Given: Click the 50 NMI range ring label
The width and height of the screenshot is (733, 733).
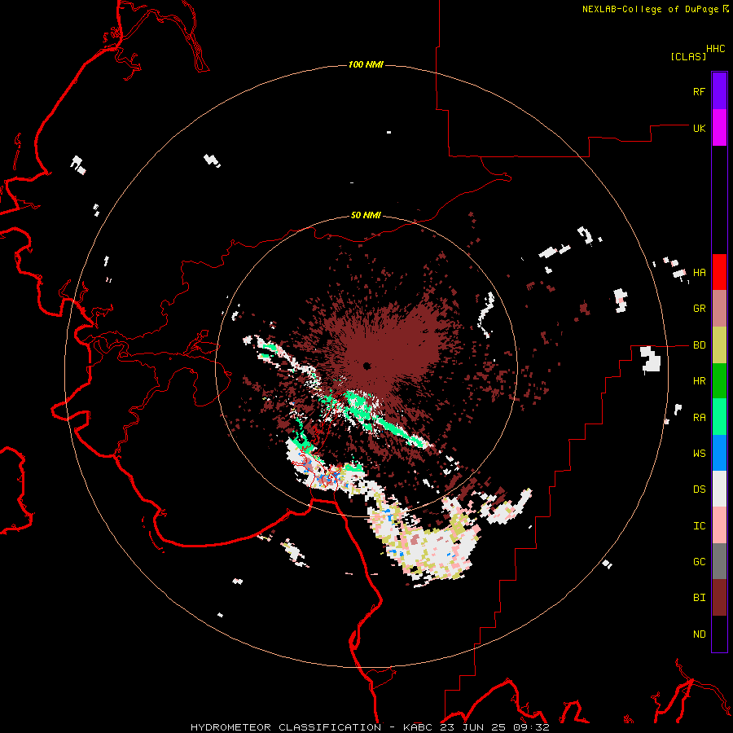Looking at the screenshot, I should tap(366, 215).
